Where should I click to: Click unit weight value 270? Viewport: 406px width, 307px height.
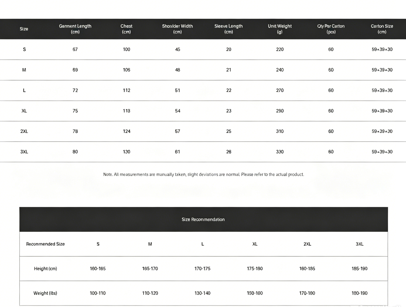tap(280, 91)
